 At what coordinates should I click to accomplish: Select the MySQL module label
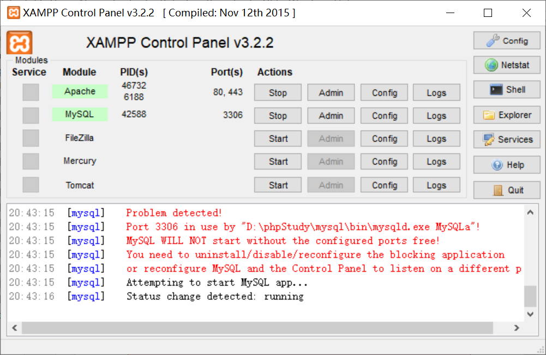click(x=80, y=114)
